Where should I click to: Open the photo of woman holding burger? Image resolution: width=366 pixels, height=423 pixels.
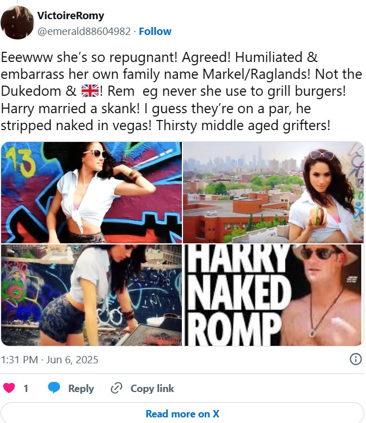coord(274,193)
